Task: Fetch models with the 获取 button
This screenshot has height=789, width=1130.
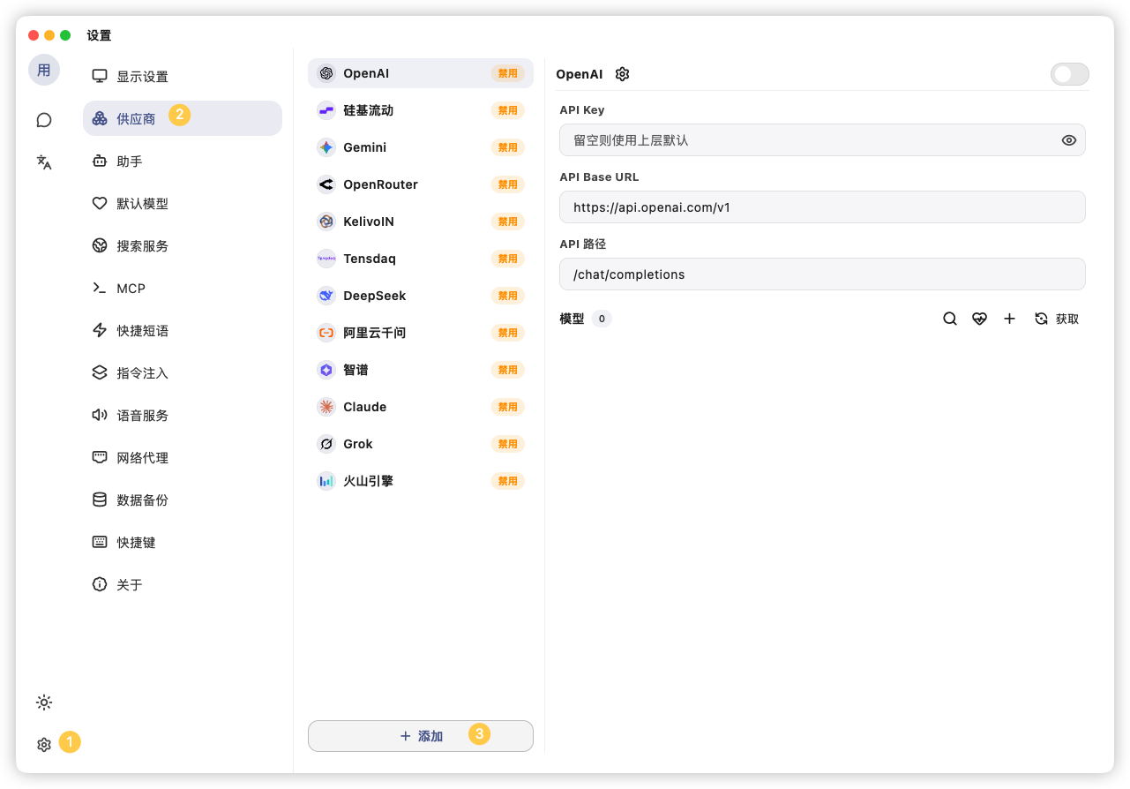Action: coord(1056,319)
